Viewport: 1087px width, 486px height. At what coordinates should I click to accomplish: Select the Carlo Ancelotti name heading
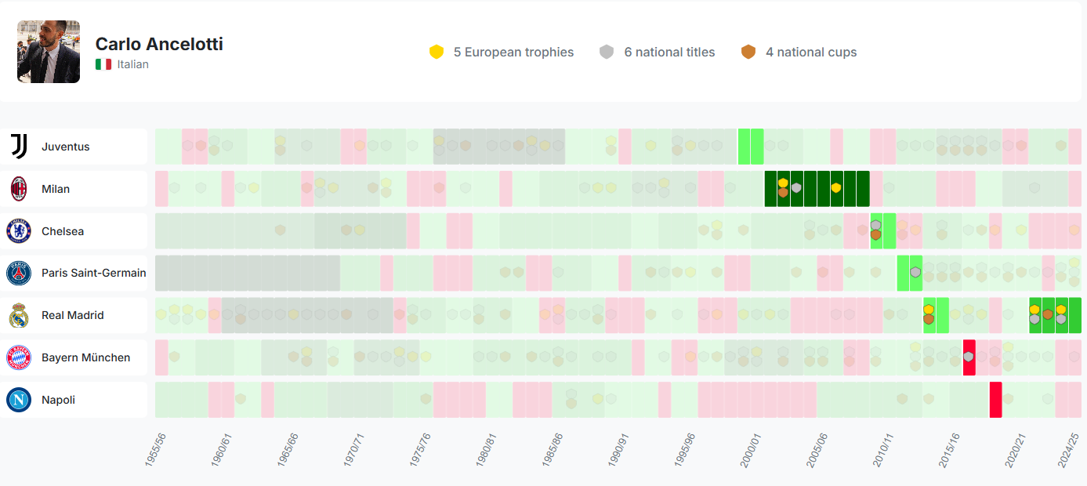coord(159,44)
